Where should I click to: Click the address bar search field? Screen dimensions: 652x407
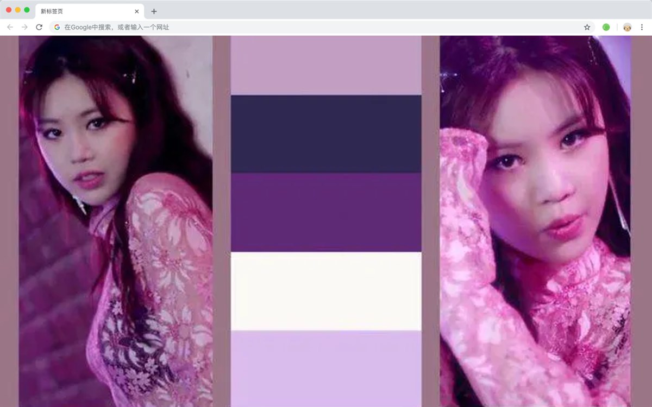click(x=322, y=27)
